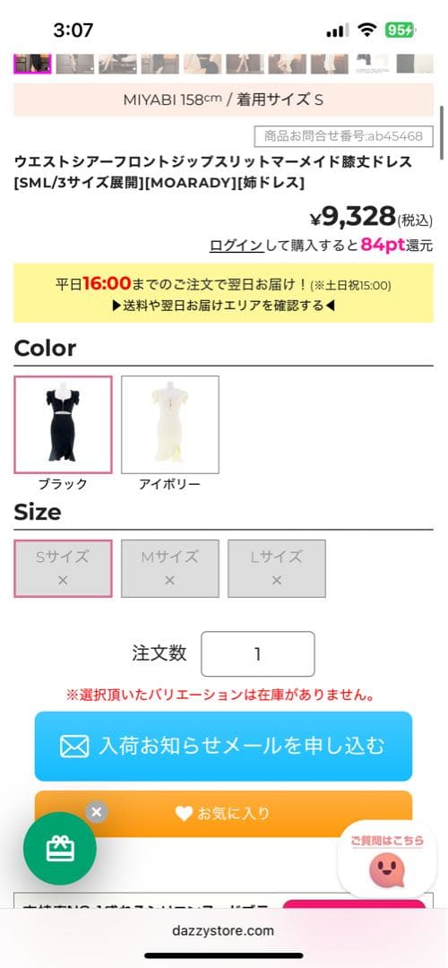Select the ivory dress color option
Screen dimensions: 448x968
(170, 425)
